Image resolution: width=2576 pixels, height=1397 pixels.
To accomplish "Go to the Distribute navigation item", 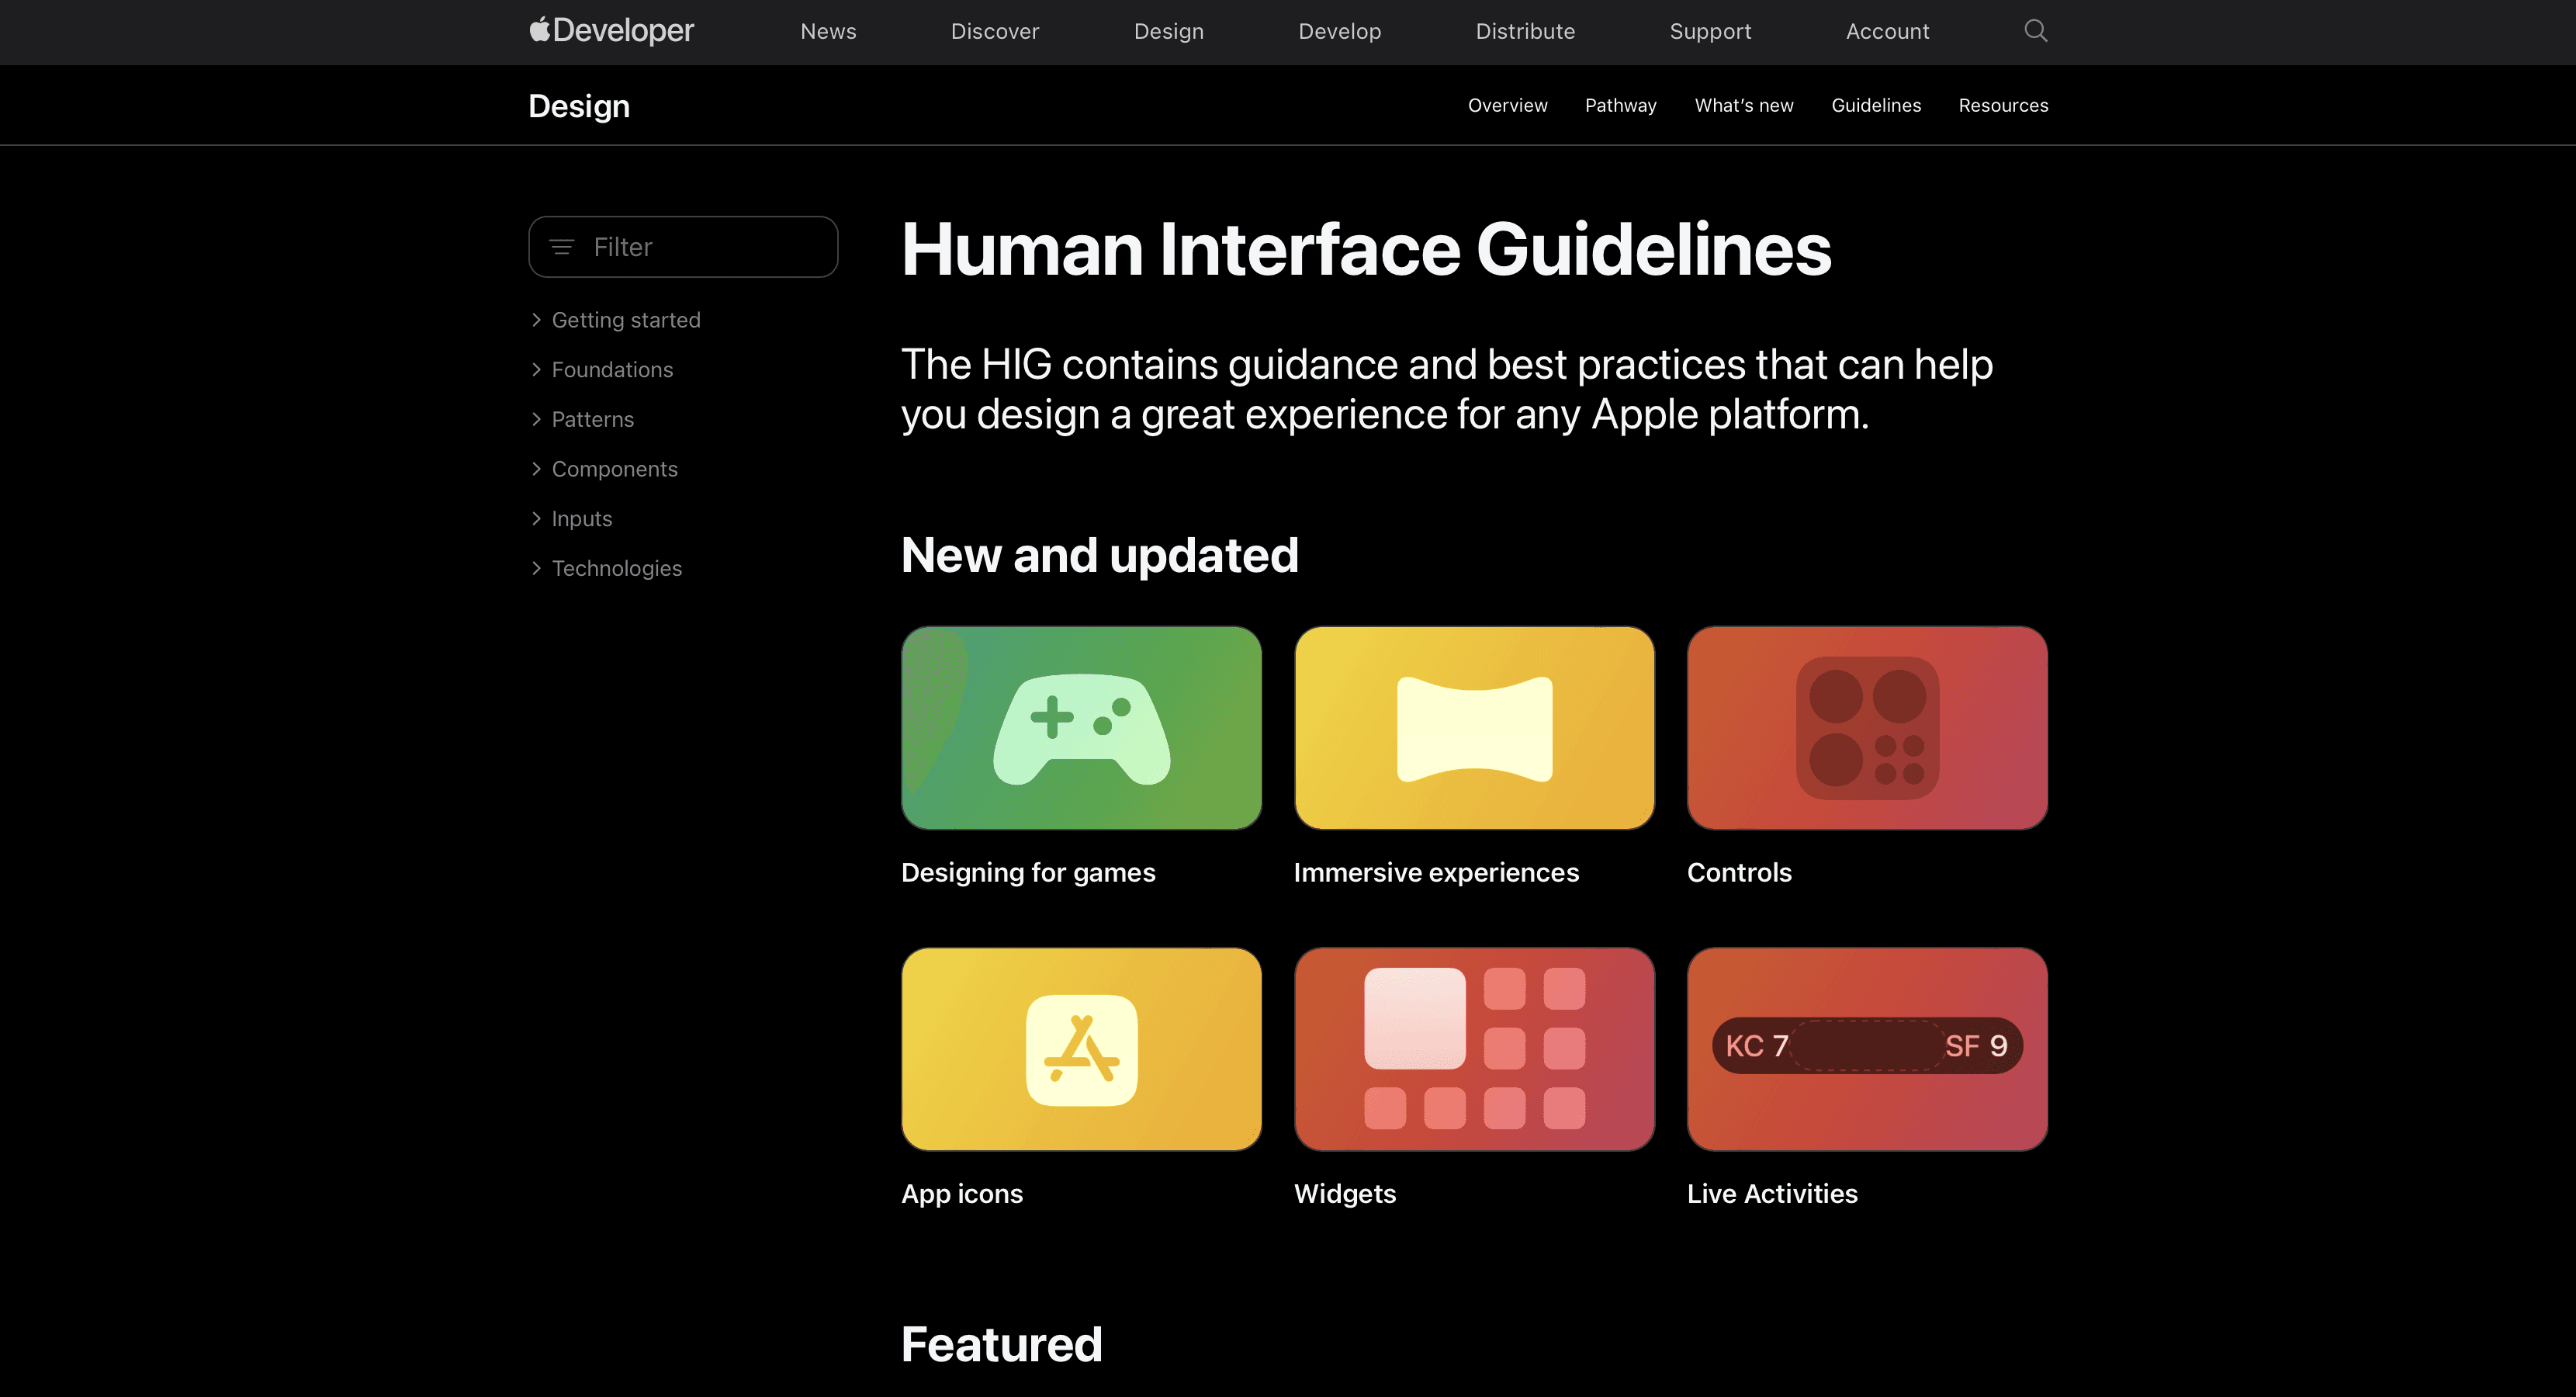I will 1525,32.
